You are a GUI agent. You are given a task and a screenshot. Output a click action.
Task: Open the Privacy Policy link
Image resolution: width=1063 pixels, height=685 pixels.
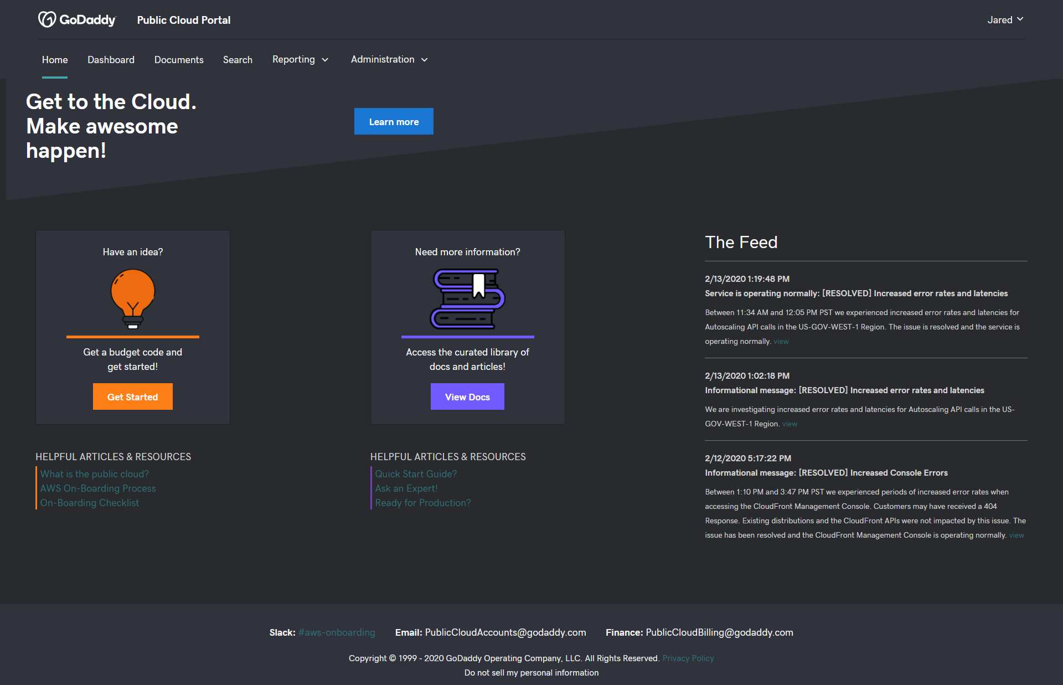pyautogui.click(x=688, y=658)
